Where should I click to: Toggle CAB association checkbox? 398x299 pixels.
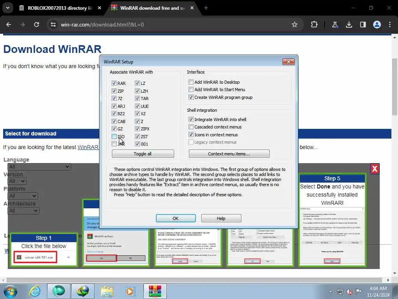tap(114, 121)
